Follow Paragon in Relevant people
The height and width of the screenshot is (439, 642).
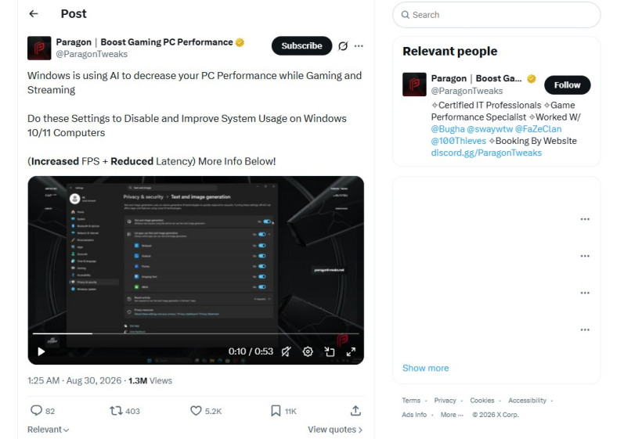[567, 85]
